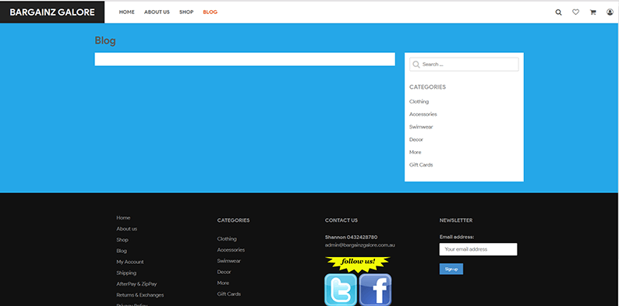This screenshot has width=619, height=306.
Task: Click the footer Home link
Action: tap(123, 218)
